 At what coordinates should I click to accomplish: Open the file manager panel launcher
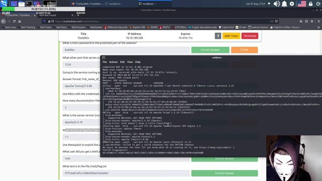[x=21, y=4]
